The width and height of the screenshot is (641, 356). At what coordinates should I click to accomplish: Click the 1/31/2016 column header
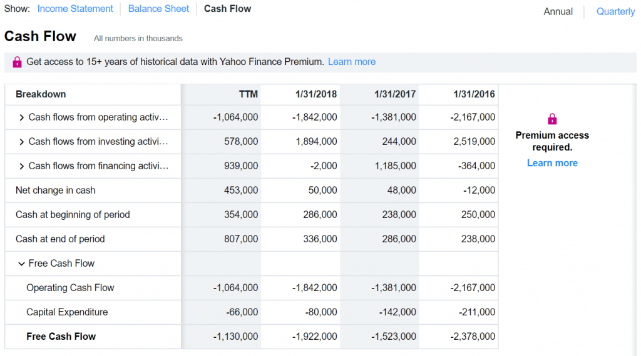(x=474, y=94)
